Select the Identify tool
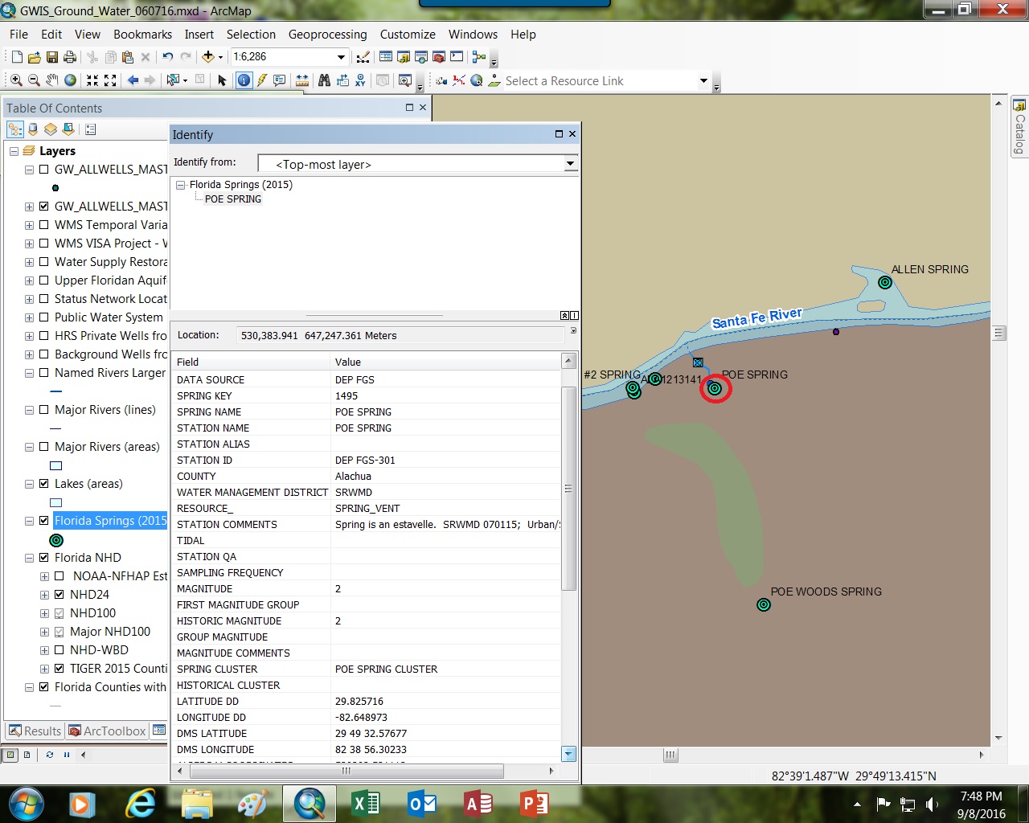The image size is (1029, 823). coord(244,80)
